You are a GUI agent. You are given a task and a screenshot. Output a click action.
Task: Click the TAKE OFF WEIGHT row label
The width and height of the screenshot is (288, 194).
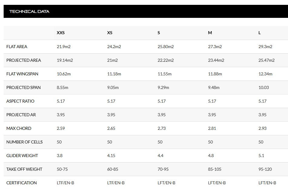point(24,169)
